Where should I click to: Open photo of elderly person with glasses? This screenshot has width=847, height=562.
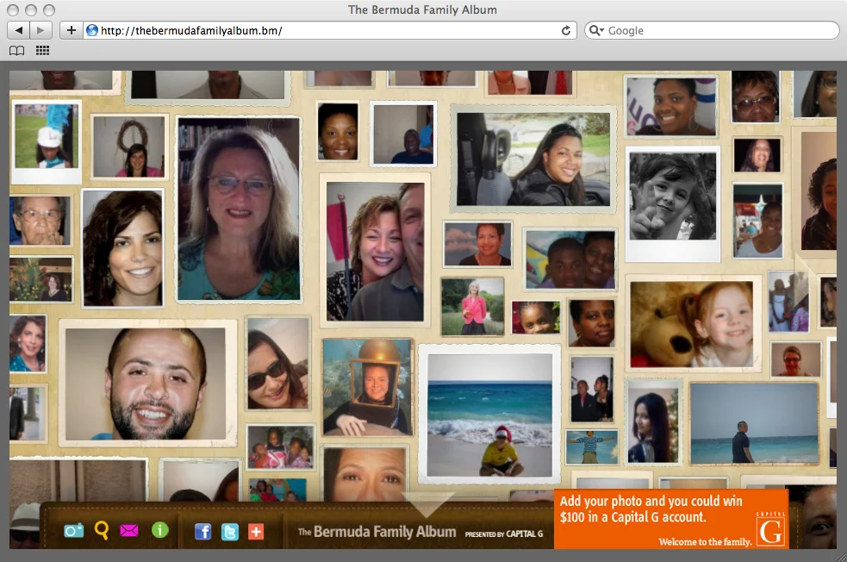click(x=40, y=221)
